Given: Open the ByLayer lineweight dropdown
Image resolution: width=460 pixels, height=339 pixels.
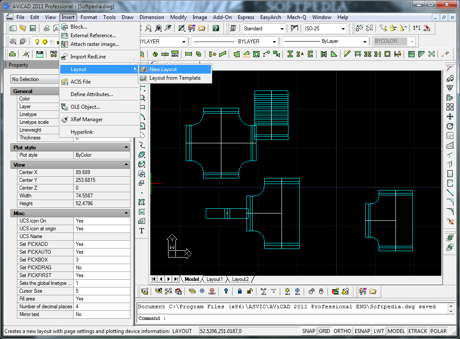Looking at the screenshot, I should point(365,42).
